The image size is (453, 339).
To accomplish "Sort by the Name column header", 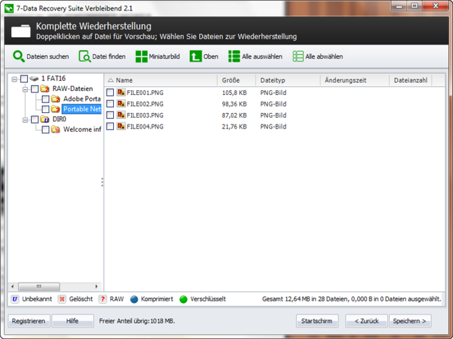I will pos(161,80).
